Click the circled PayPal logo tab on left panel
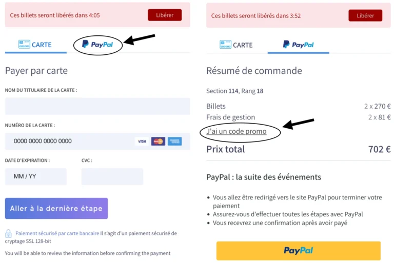The image size is (394, 263). point(98,45)
